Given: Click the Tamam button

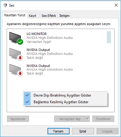Looking at the screenshot, I should pyautogui.click(x=58, y=131).
